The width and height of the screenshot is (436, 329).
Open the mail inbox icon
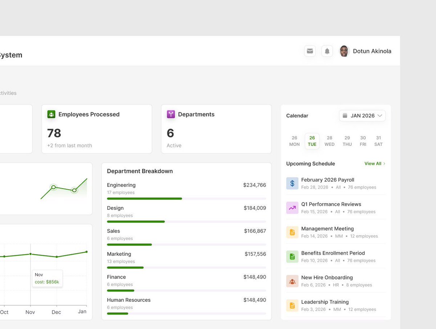click(x=310, y=51)
